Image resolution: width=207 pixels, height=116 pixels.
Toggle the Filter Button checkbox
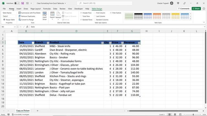[x=111, y=13]
